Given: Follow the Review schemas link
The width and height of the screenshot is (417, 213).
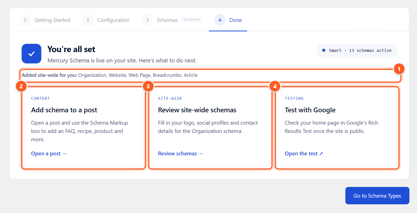Looking at the screenshot, I should (180, 154).
